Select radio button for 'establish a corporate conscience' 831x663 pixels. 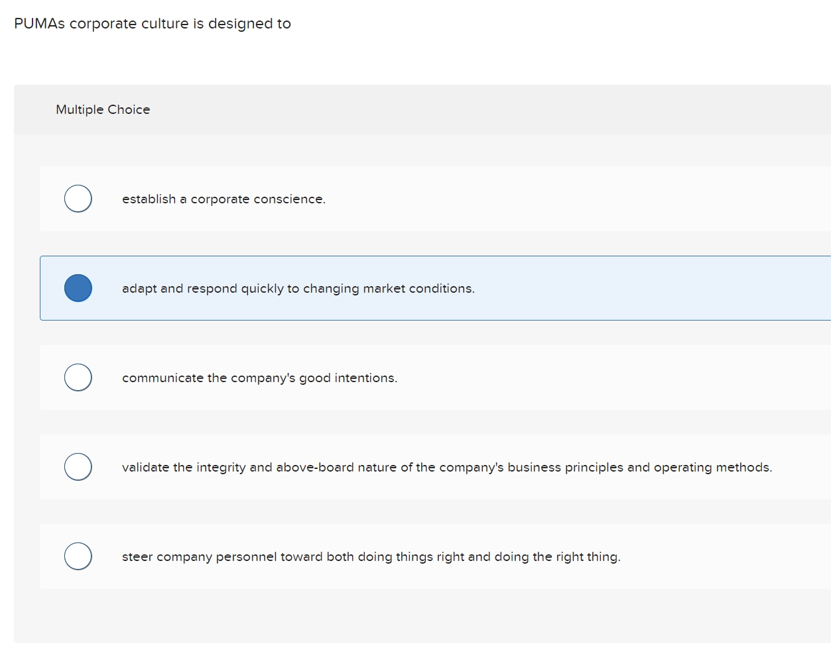tap(78, 199)
